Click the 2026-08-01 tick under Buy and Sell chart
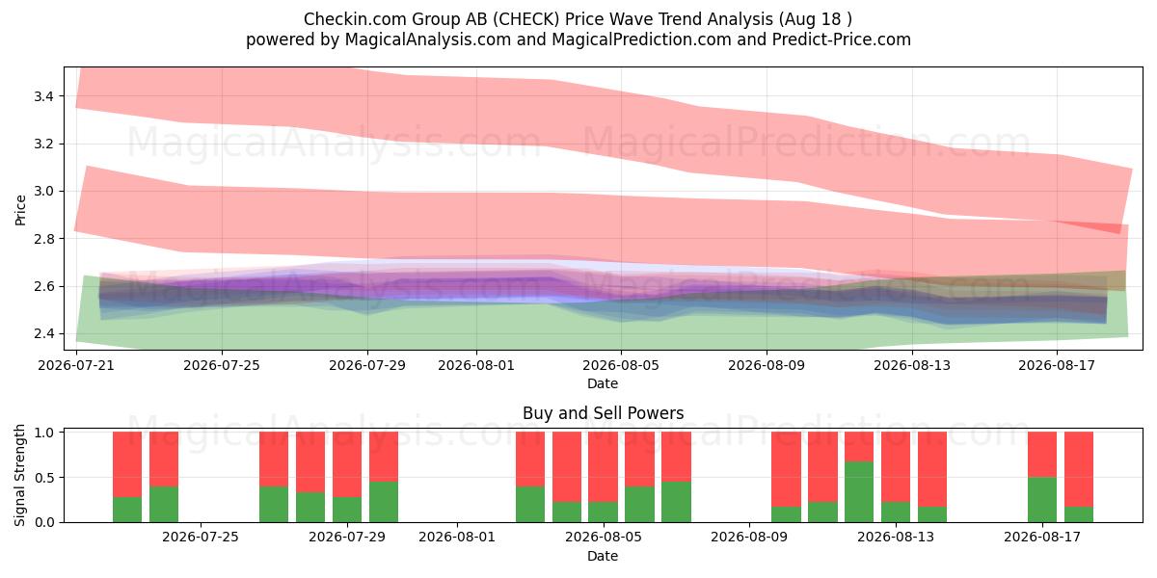Viewport: 1157px width, 578px height. [457, 538]
